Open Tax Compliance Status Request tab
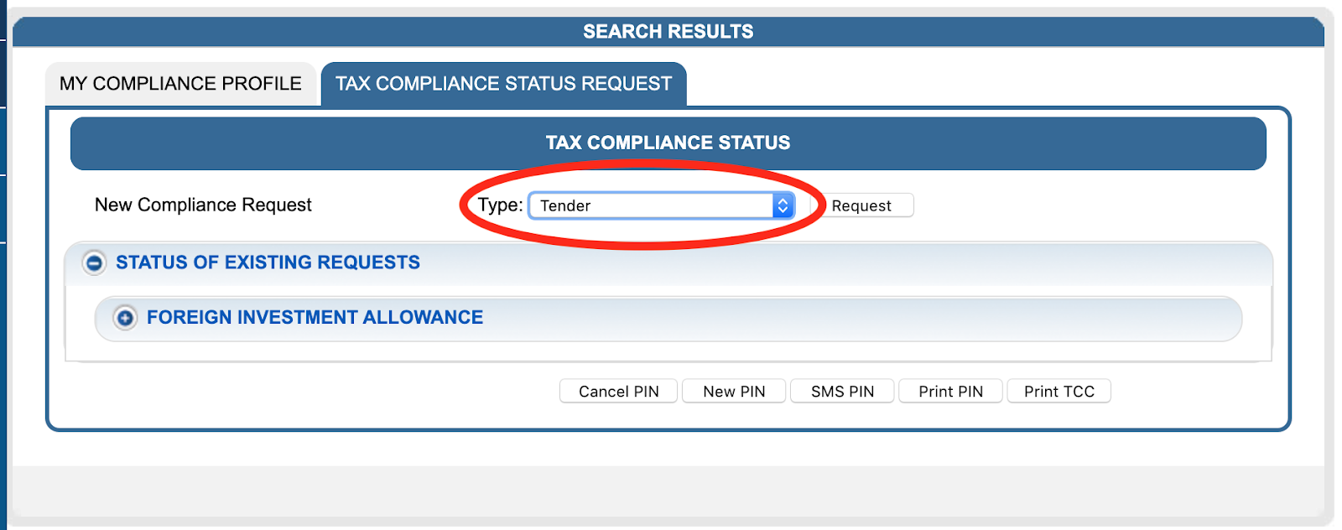Viewport: 1342px width, 530px height. coord(504,84)
